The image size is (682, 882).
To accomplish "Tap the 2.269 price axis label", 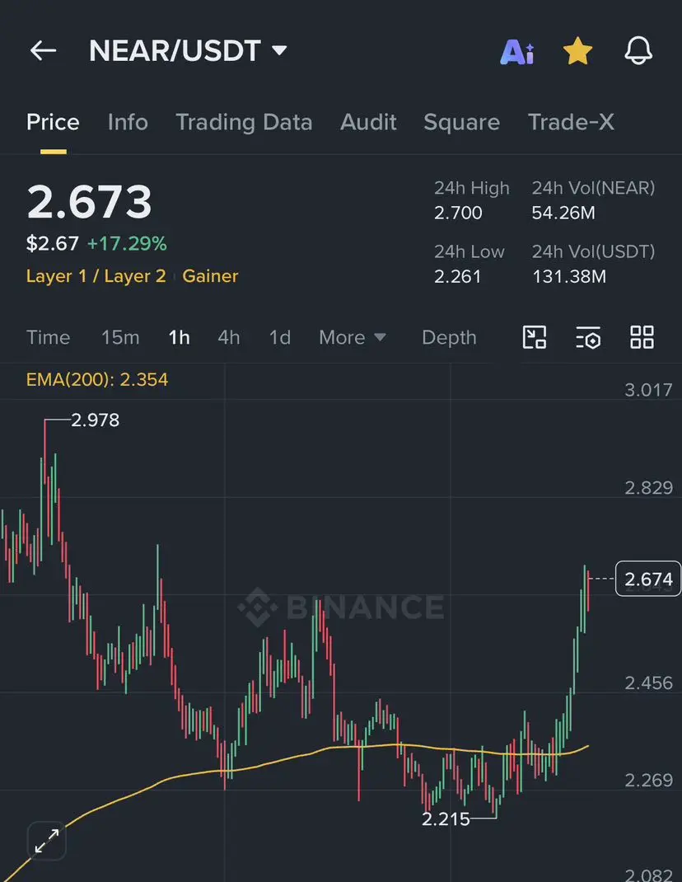I will [648, 780].
